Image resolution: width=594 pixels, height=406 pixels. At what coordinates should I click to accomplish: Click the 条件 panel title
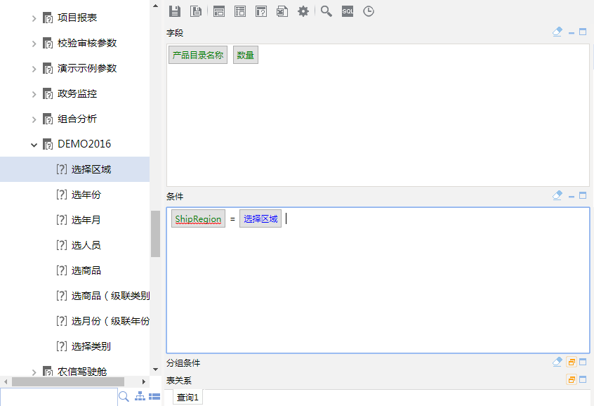point(175,197)
